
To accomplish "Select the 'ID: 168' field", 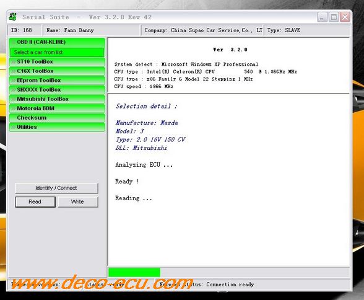I will tap(25, 30).
